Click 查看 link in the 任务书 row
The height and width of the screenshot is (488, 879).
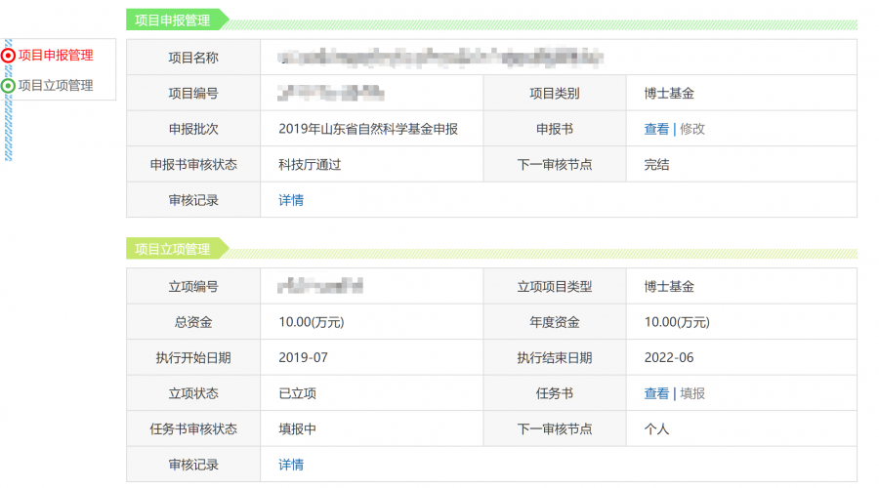pyautogui.click(x=656, y=393)
